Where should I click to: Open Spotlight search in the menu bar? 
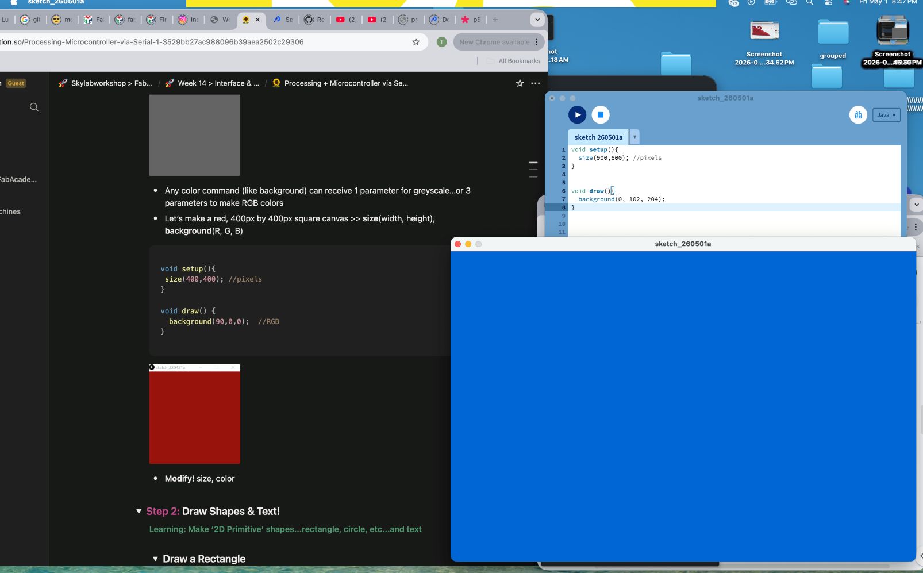click(x=810, y=2)
